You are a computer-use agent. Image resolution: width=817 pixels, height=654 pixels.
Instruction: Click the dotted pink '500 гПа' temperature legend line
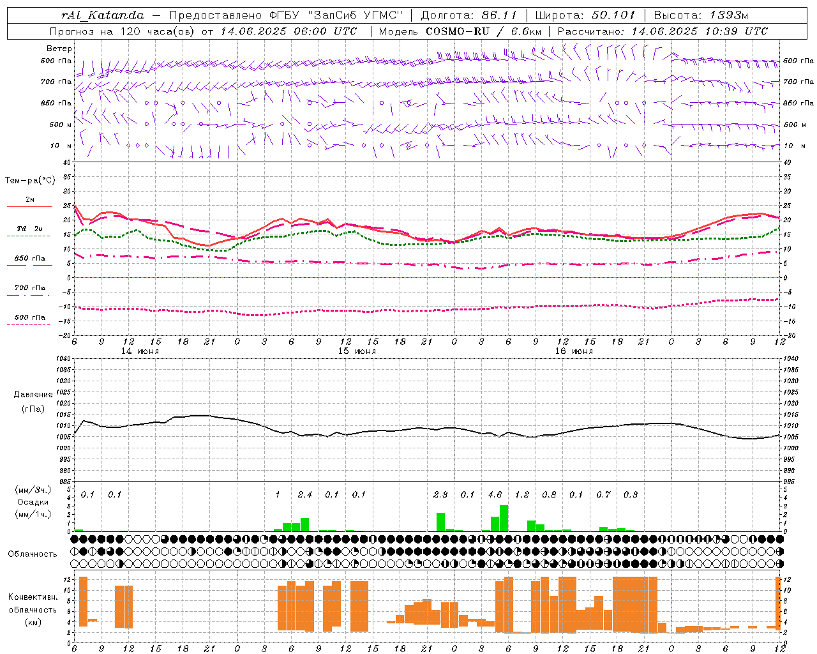coord(29,324)
